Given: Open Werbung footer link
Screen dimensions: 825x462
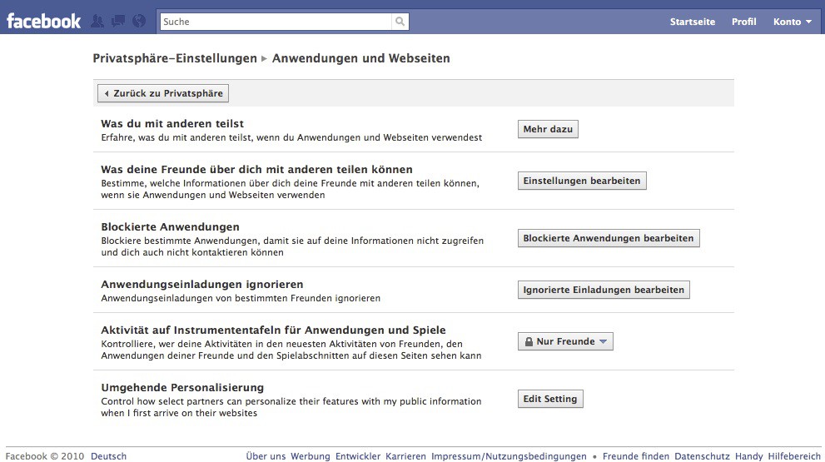Looking at the screenshot, I should pos(311,456).
